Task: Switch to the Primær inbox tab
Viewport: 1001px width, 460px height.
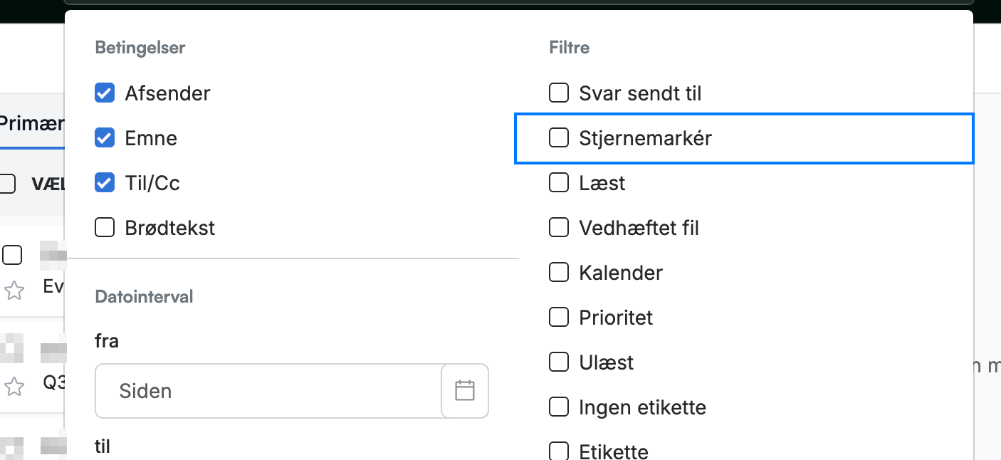Action: [x=32, y=123]
